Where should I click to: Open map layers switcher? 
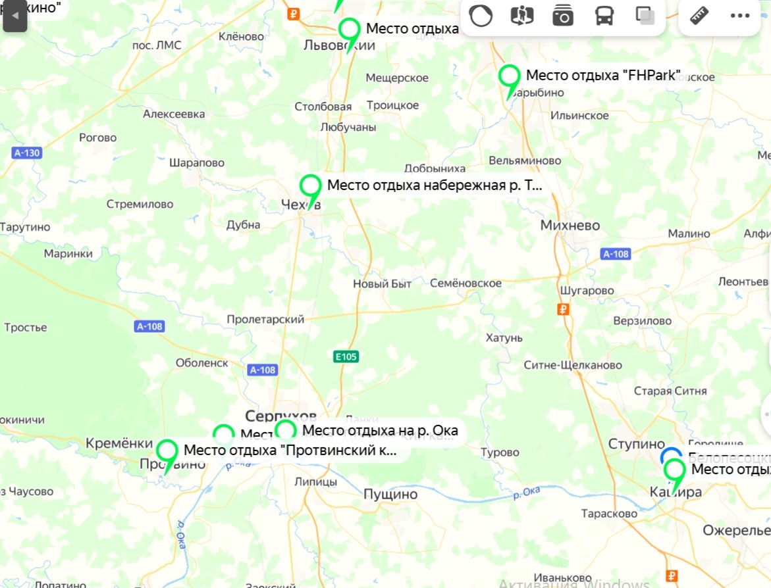pos(645,15)
